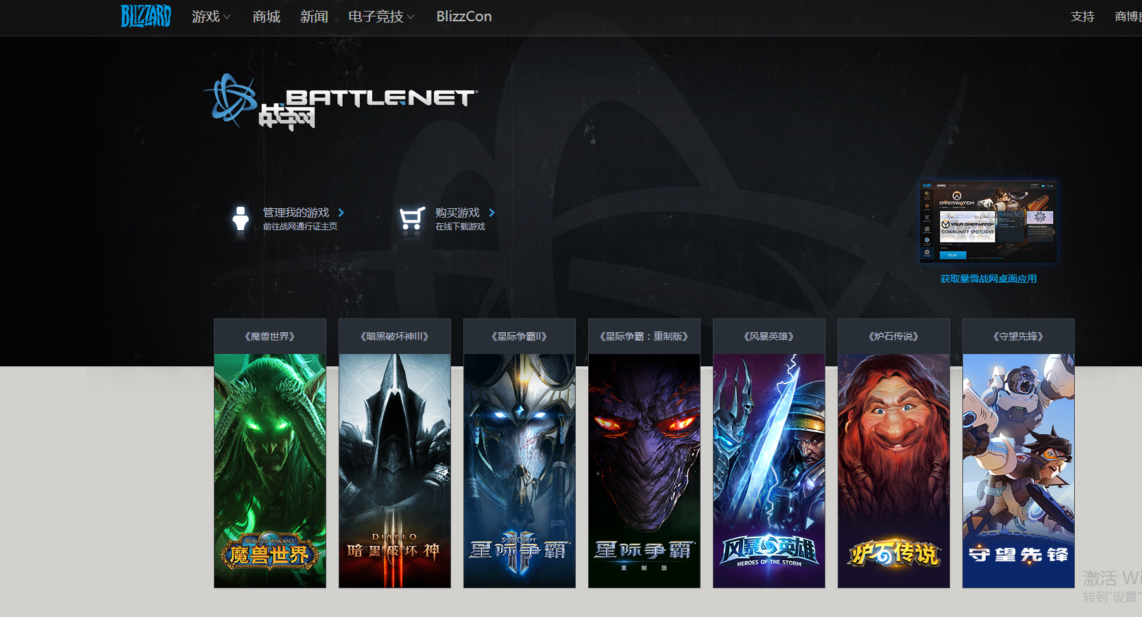Select the 《风暴英雄》 tab header

click(x=769, y=336)
